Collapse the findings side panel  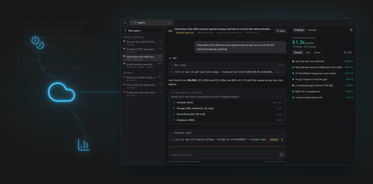(351, 30)
